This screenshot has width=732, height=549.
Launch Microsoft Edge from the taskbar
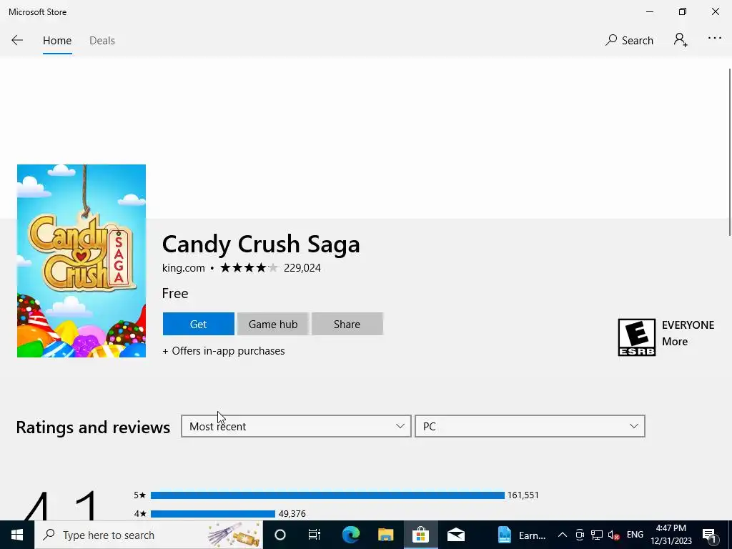[x=350, y=535]
